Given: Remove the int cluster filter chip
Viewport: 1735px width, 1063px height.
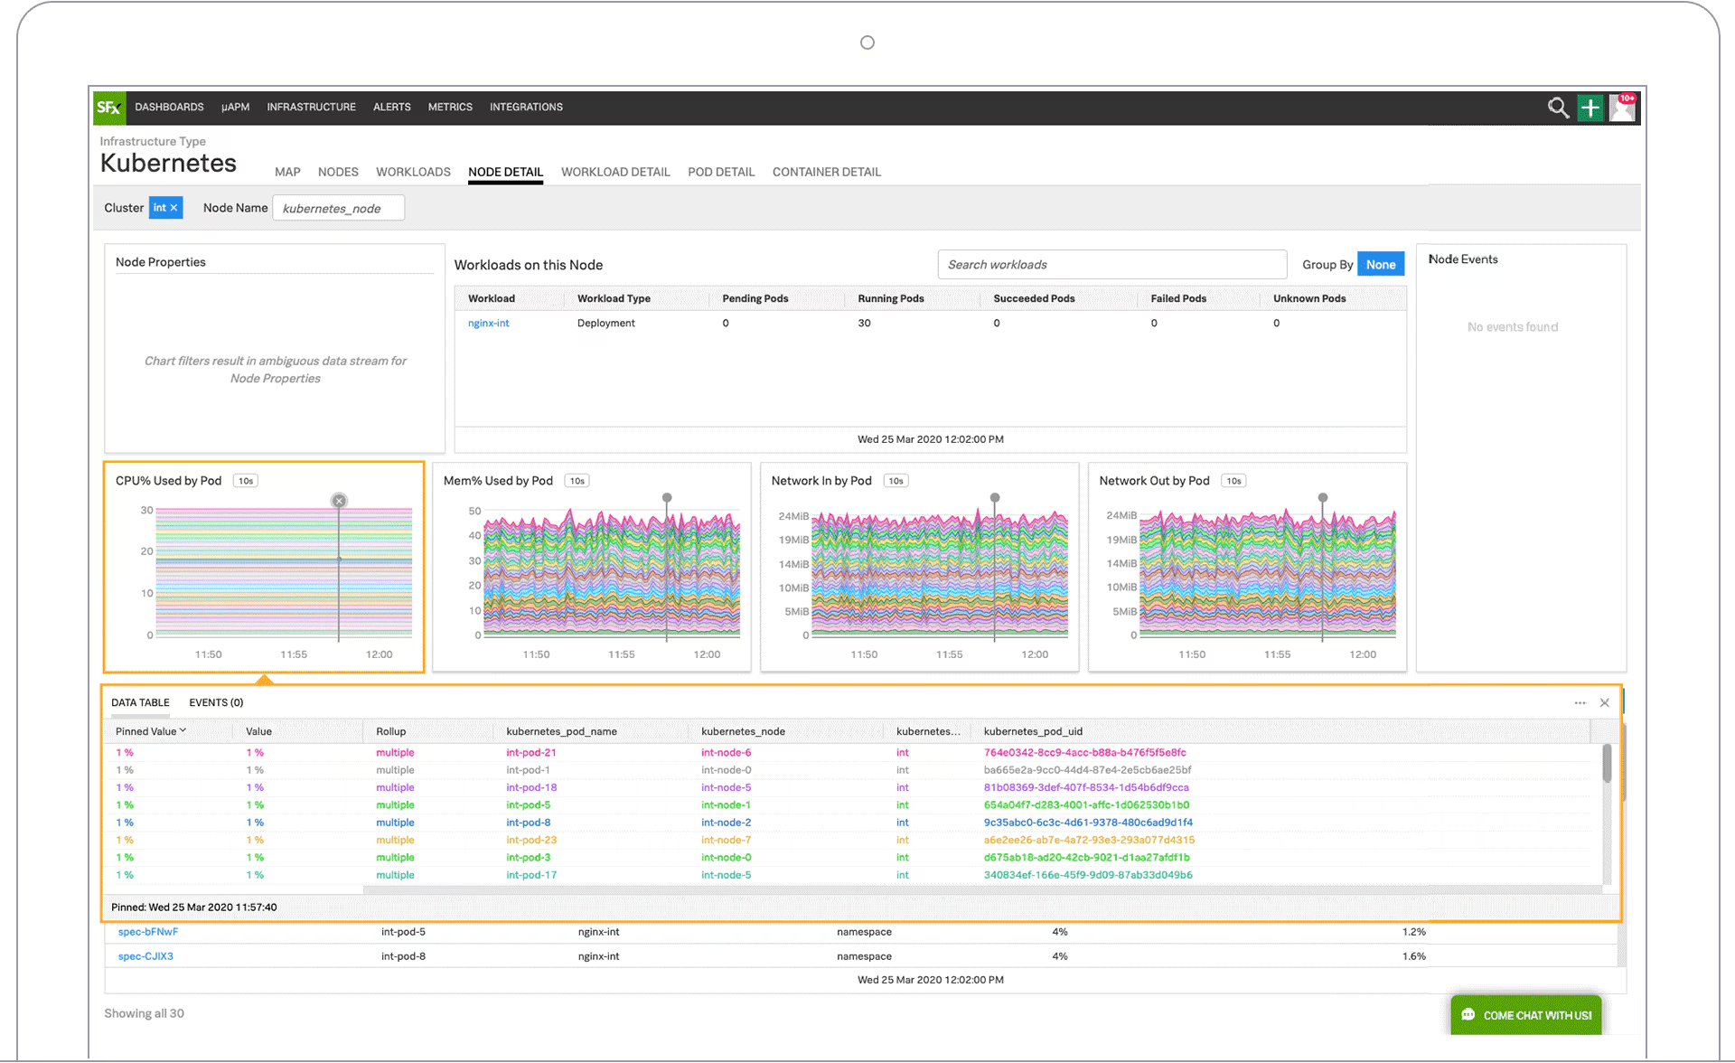Looking at the screenshot, I should coord(174,207).
